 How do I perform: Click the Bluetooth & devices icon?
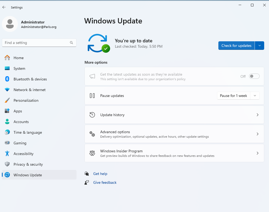coord(7,79)
